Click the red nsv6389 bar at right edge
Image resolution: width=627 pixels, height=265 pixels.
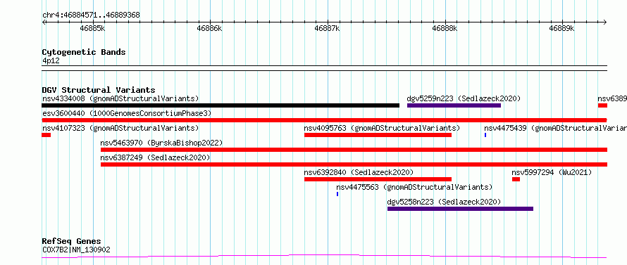[x=602, y=105]
